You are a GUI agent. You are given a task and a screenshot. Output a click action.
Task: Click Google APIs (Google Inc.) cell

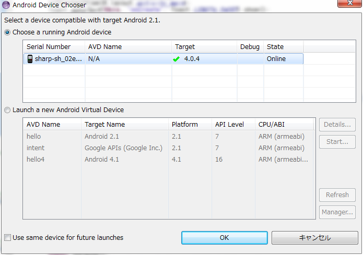point(123,148)
